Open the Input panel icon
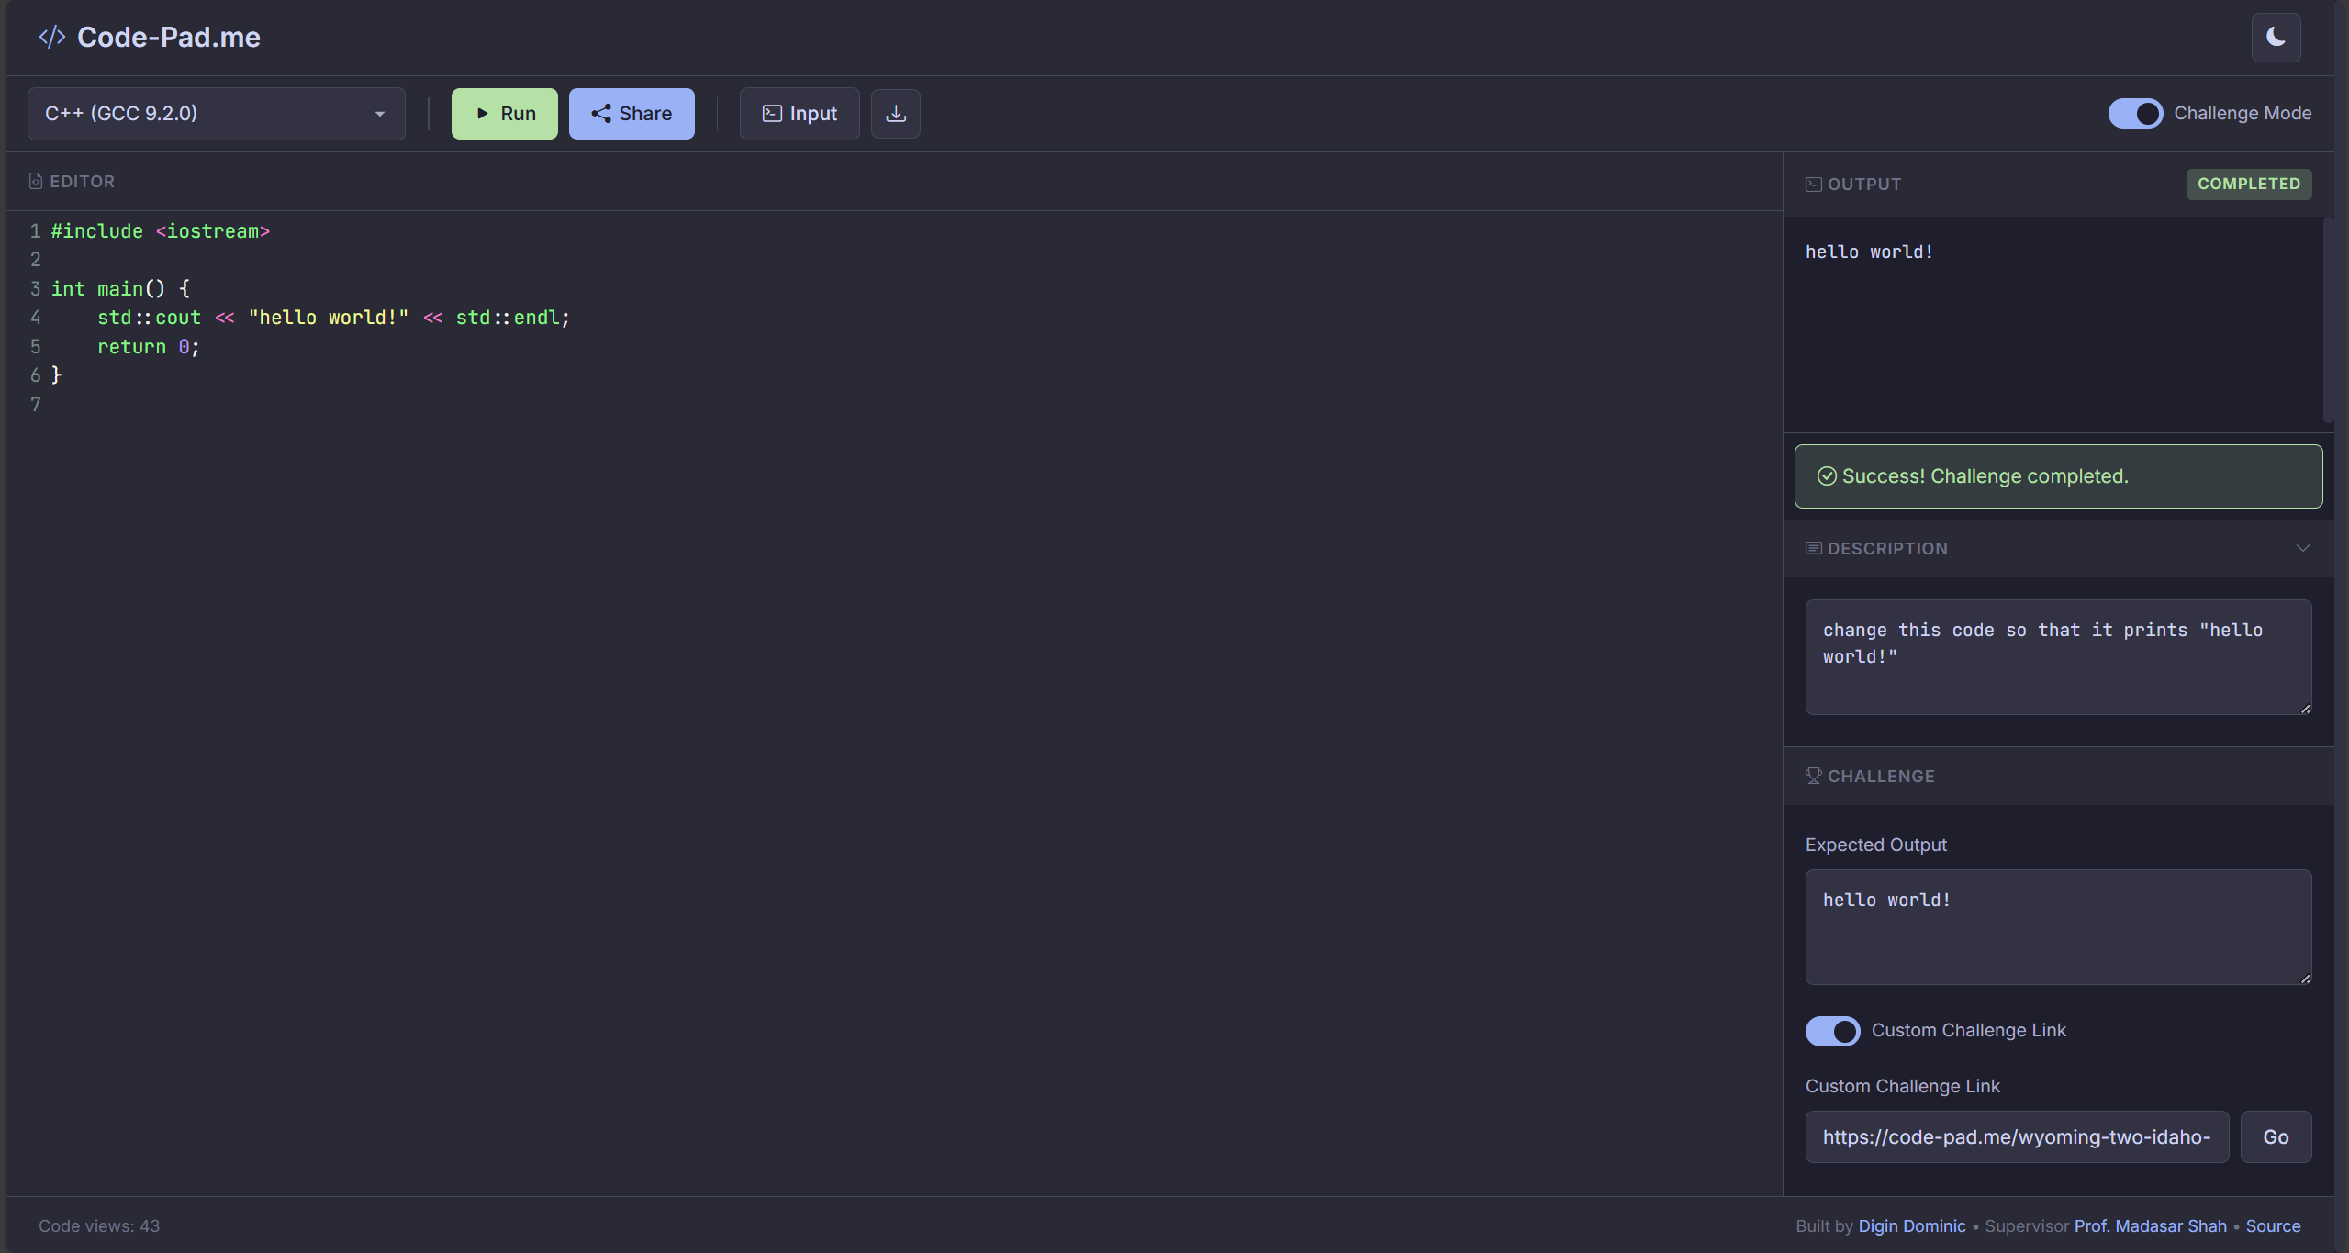 pos(772,113)
